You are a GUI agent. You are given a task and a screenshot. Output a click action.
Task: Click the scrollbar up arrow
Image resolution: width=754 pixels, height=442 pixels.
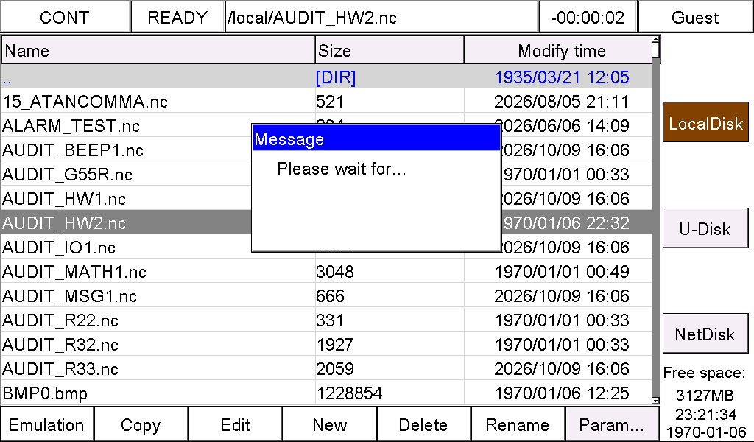[655, 39]
